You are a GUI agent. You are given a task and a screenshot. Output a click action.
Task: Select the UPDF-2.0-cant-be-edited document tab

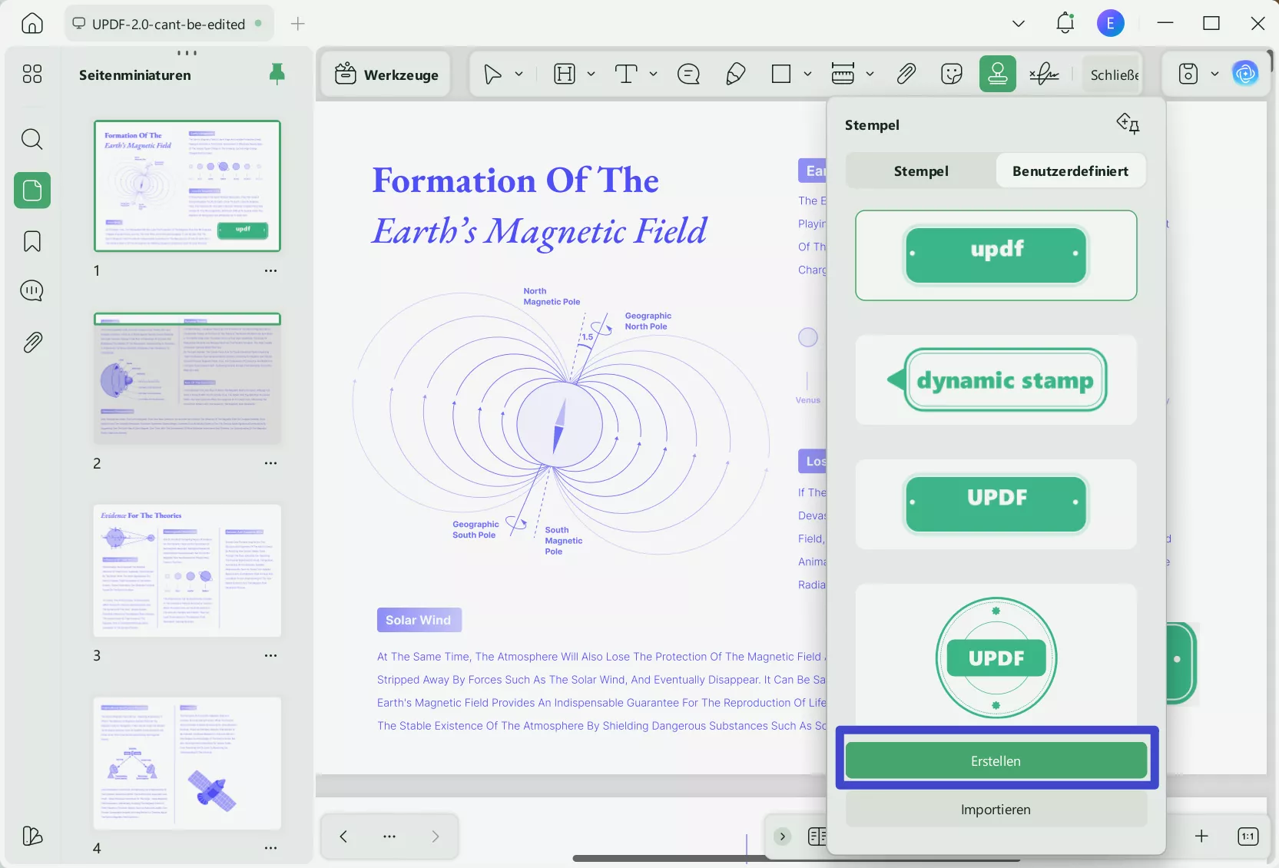coord(168,24)
